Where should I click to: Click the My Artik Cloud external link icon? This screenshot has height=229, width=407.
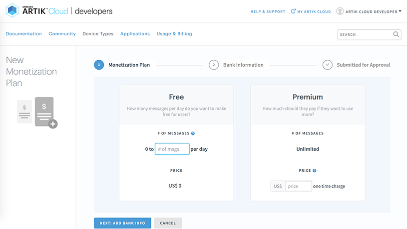tap(293, 11)
